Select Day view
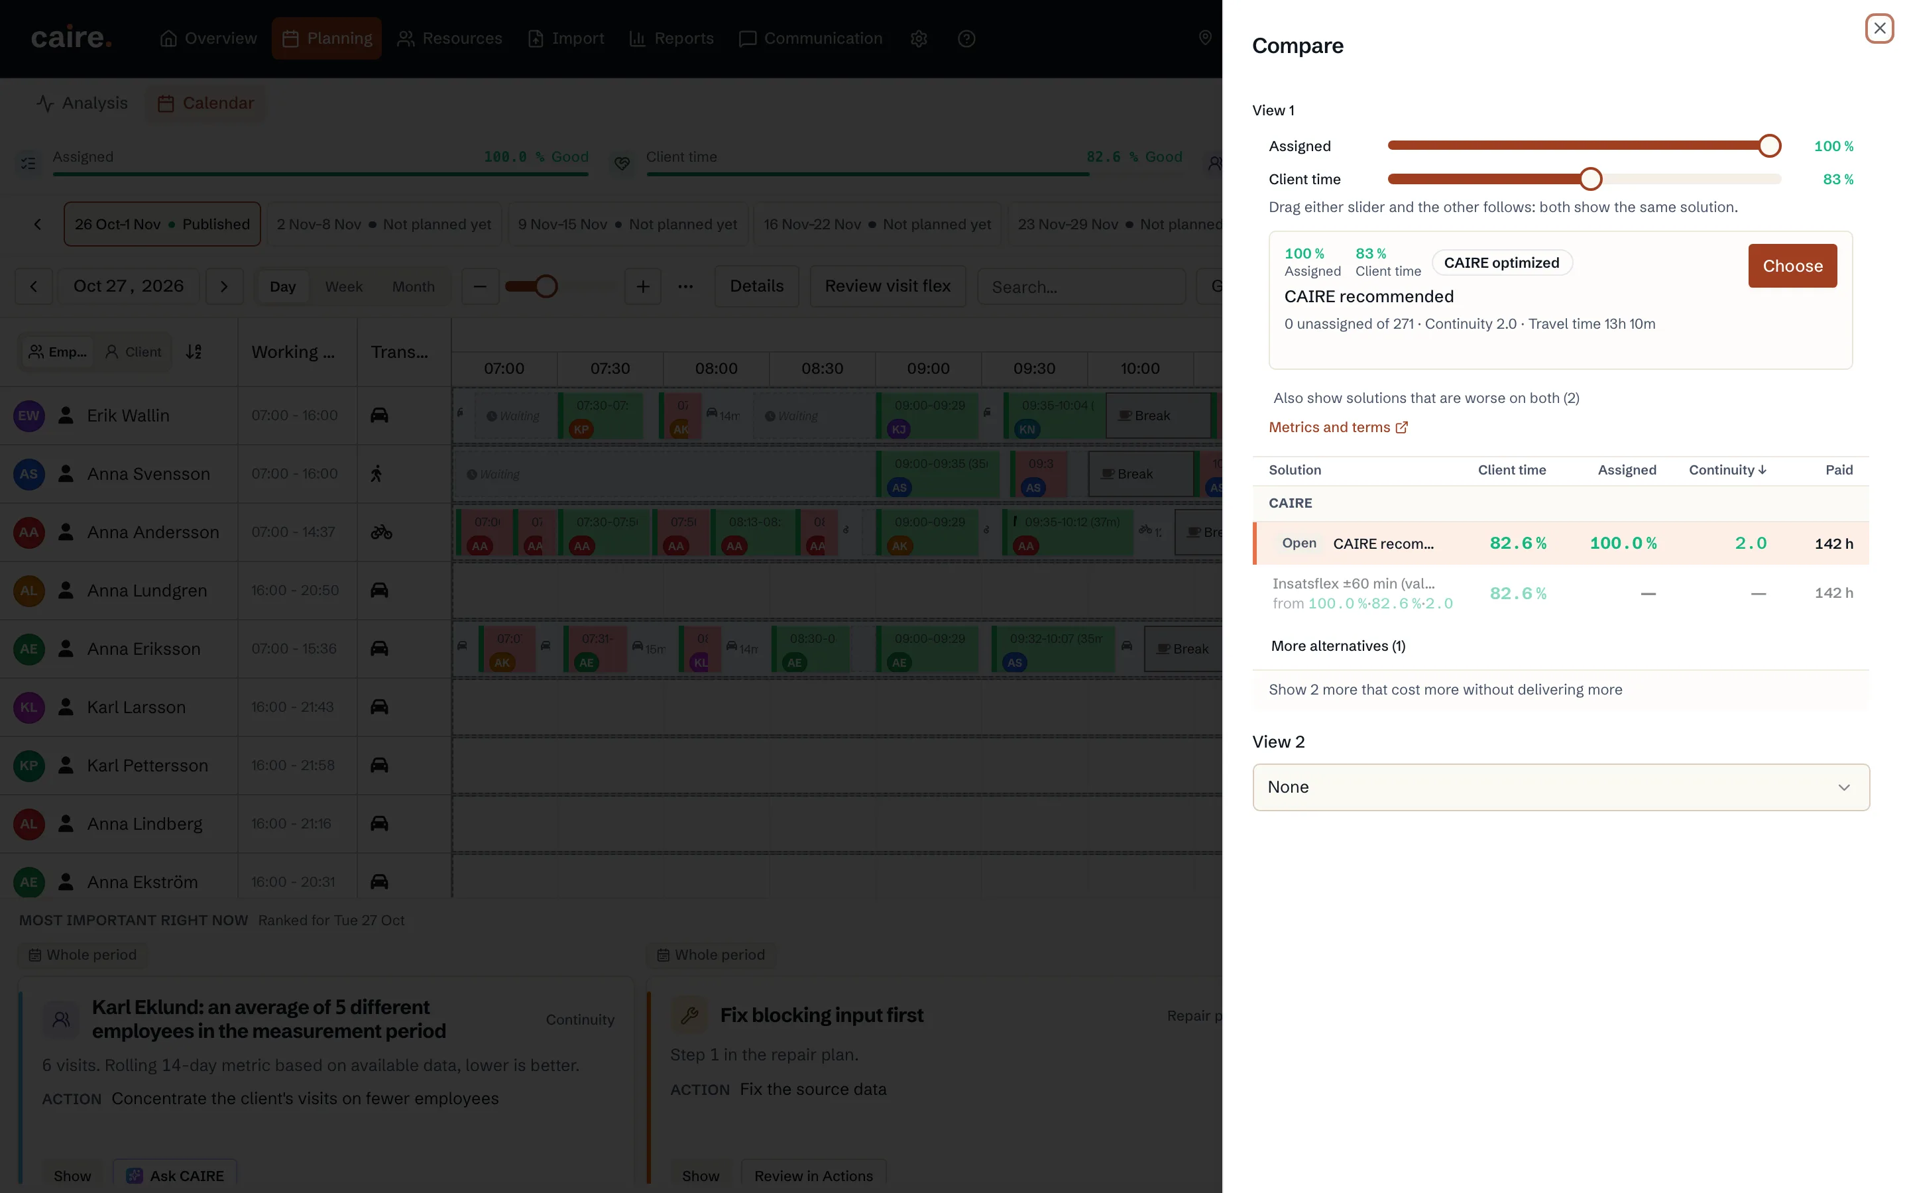 click(x=282, y=286)
